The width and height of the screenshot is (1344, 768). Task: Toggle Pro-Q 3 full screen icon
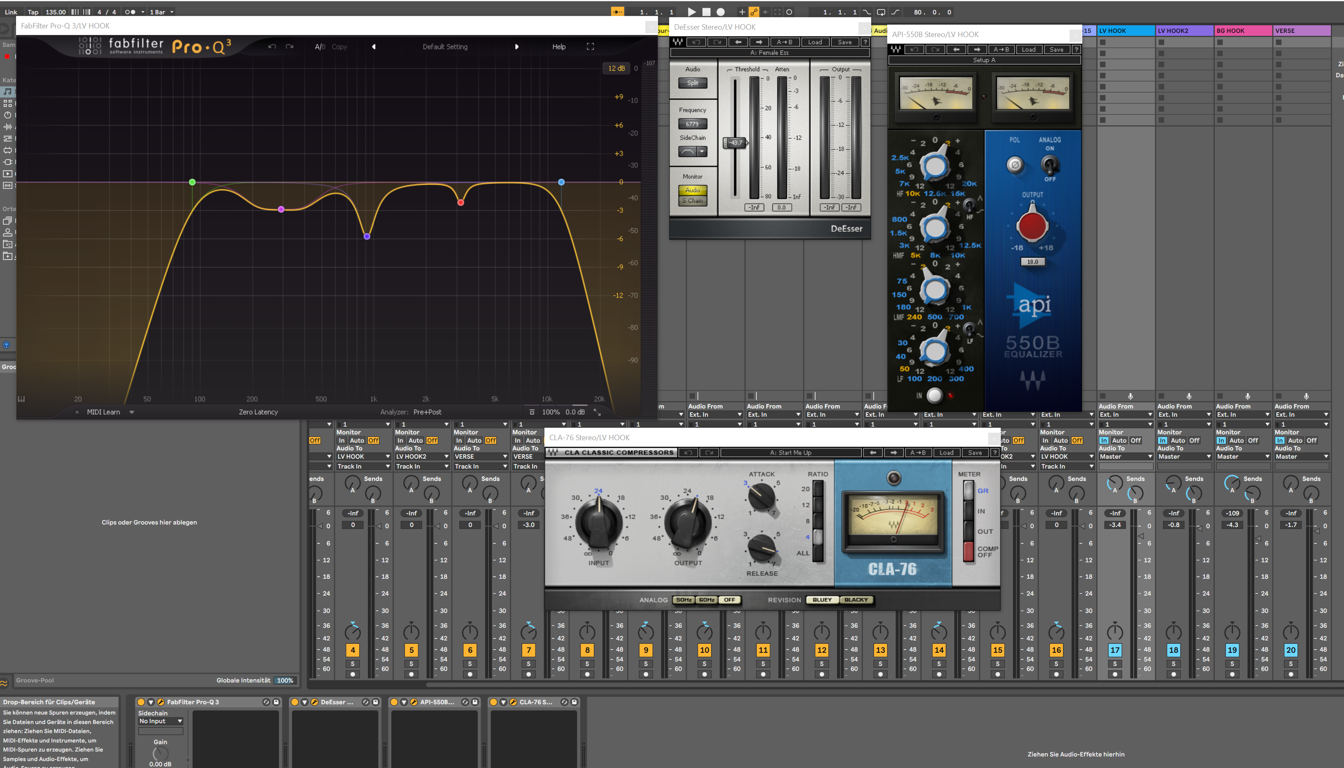pos(591,46)
